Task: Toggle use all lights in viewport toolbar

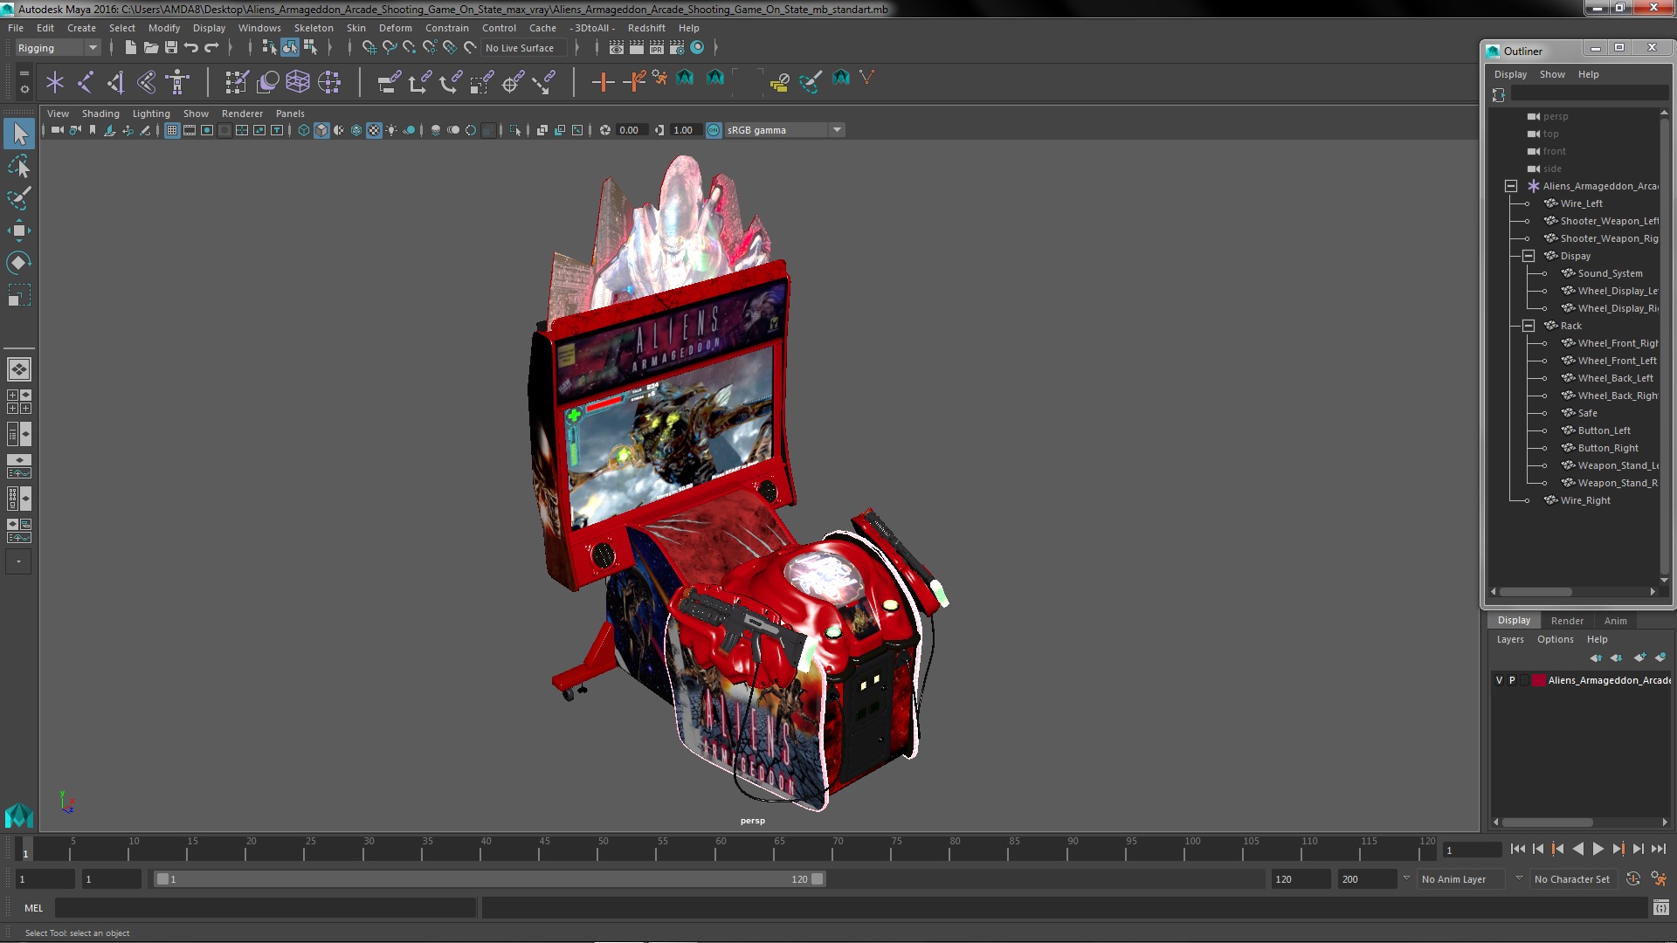Action: point(391,130)
